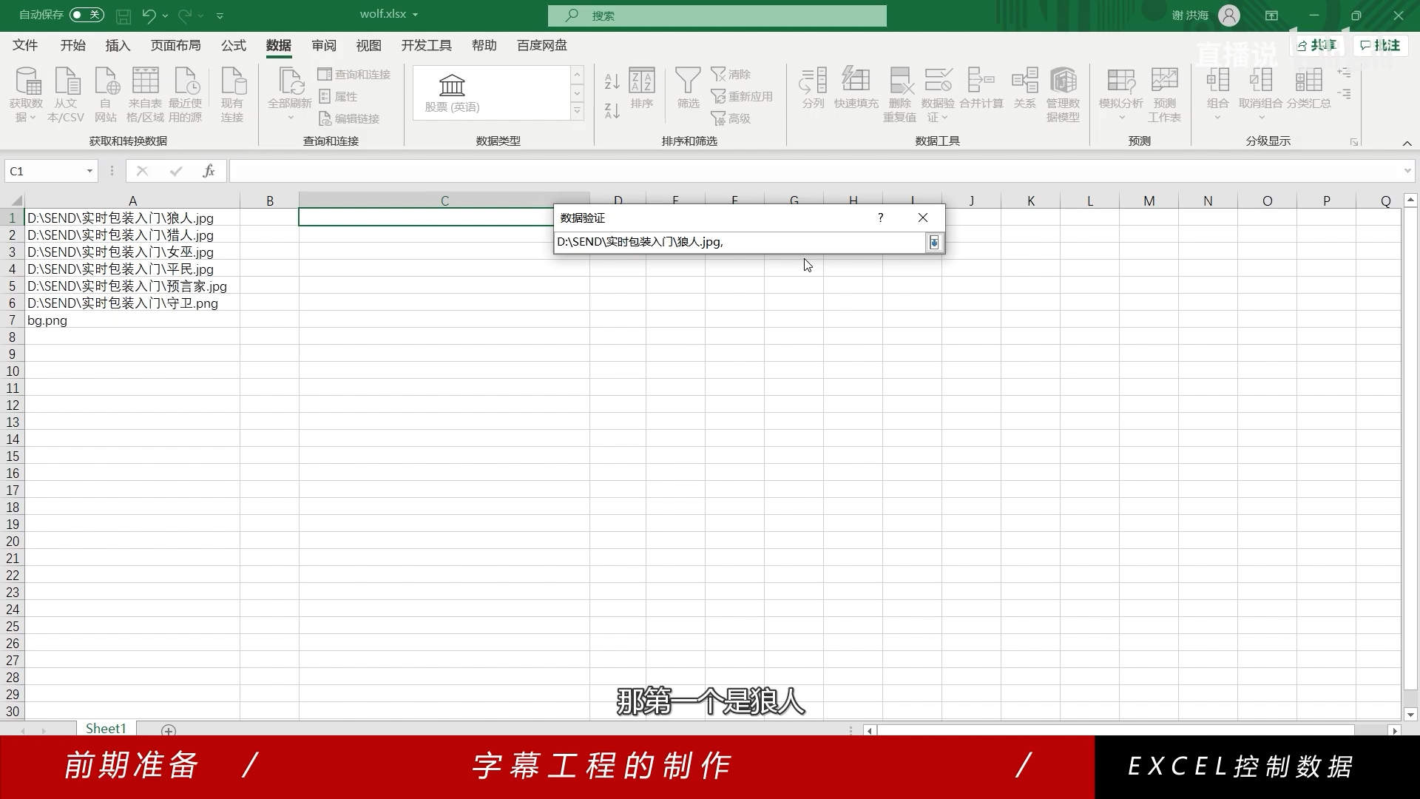The width and height of the screenshot is (1420, 799).
Task: Open 模拟分析 (What-If Analysis)
Action: [1120, 89]
